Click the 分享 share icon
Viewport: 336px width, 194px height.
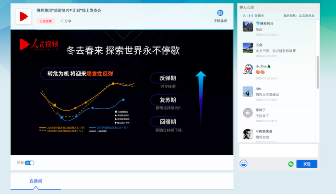click(x=61, y=21)
